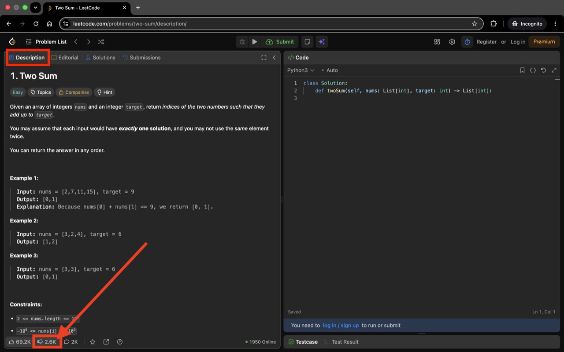The width and height of the screenshot is (564, 352).
Task: Open Chrome tab search dropdown
Action: [x=36, y=8]
